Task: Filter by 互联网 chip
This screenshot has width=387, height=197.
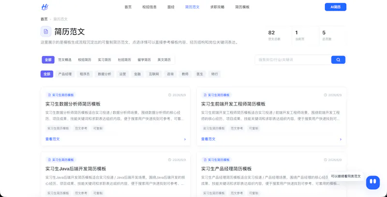Action: [154, 74]
